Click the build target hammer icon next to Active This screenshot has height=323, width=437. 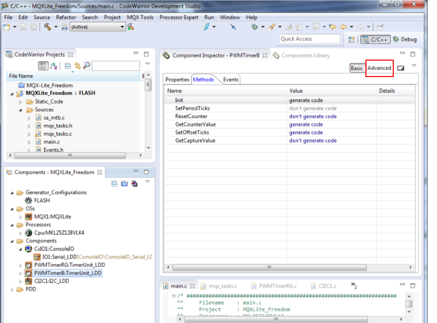[131, 27]
